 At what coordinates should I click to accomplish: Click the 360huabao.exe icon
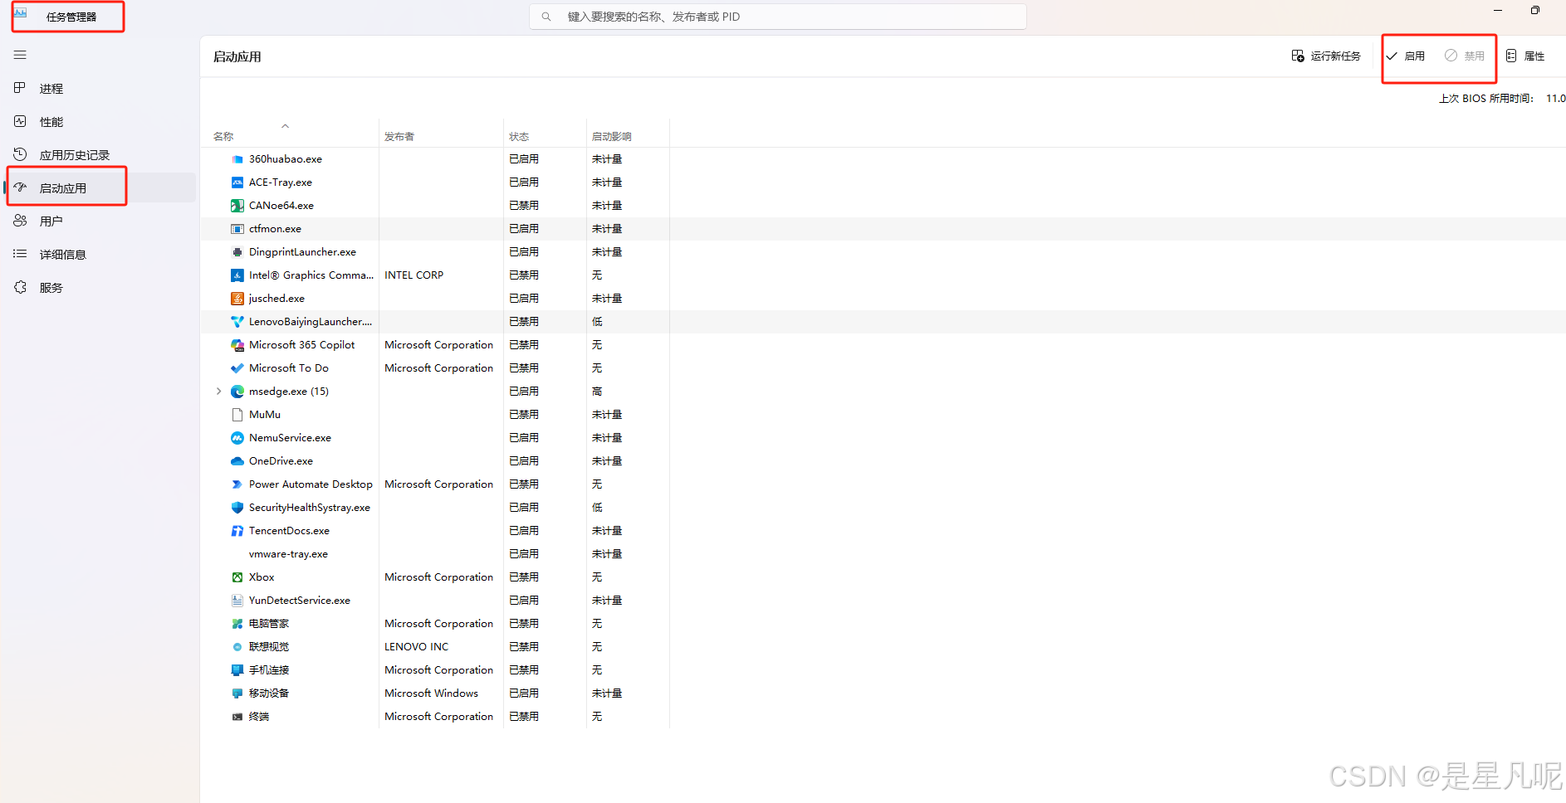pos(237,159)
